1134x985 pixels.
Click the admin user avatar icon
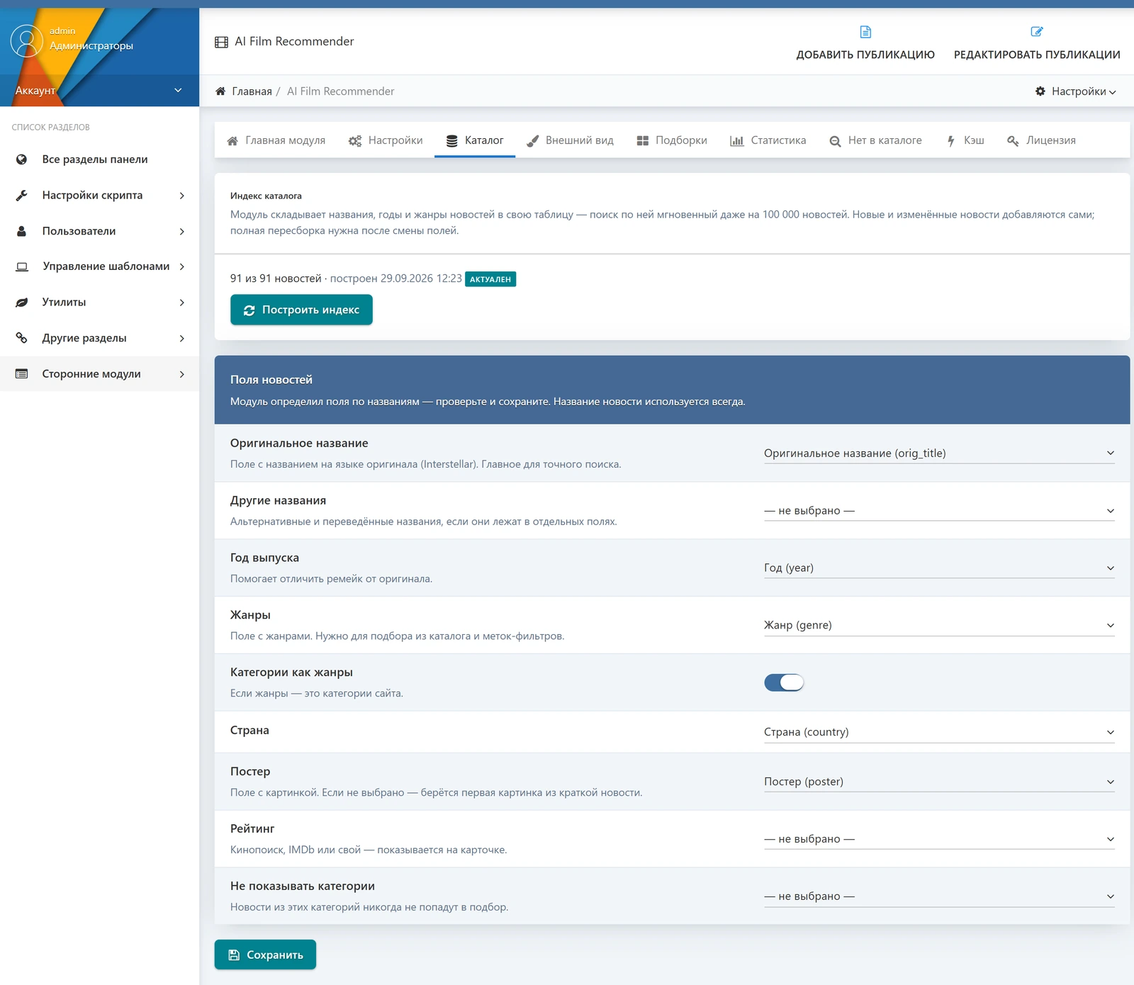[27, 41]
